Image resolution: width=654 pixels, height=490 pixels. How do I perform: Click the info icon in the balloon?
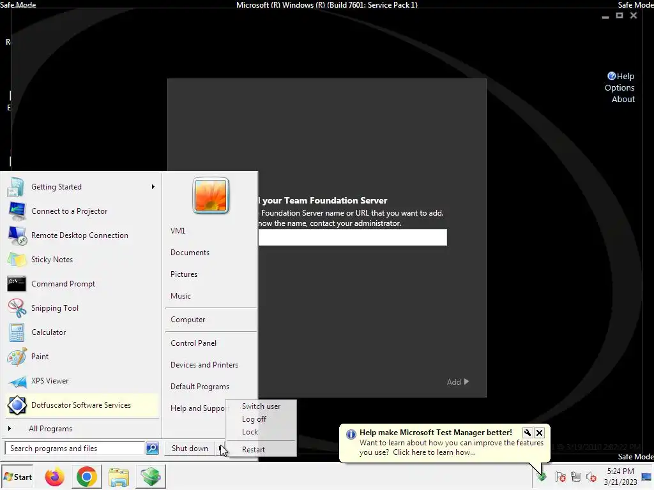pos(351,434)
